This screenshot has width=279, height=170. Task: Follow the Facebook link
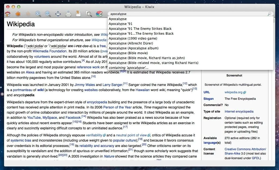point(73,118)
